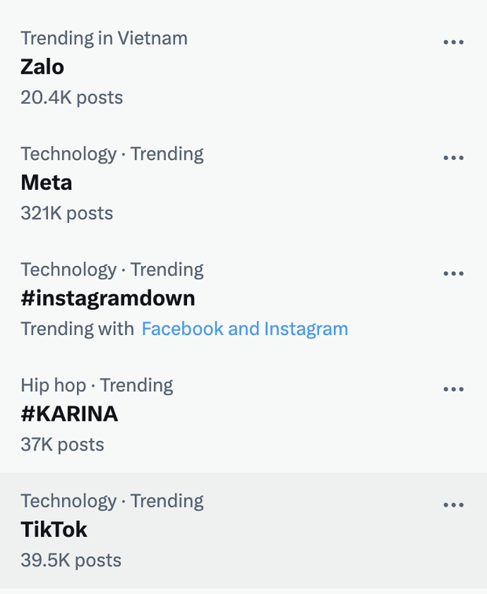
Task: Open more options for Meta trend
Action: click(x=453, y=158)
